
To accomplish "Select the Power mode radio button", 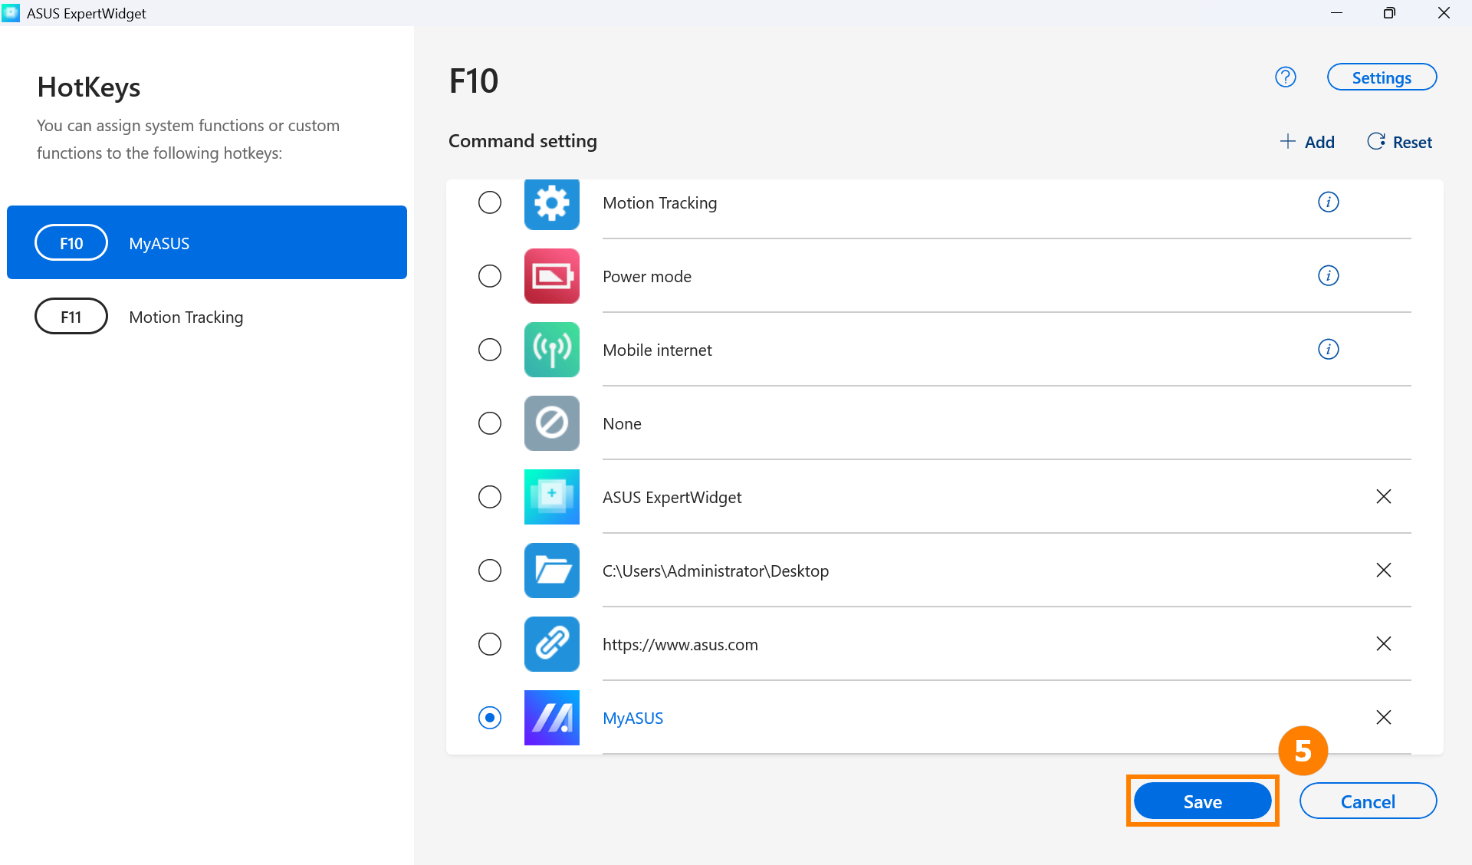I will (490, 276).
